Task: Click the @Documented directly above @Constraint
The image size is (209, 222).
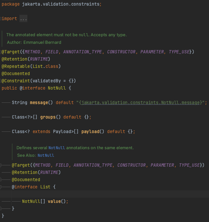Action: pos(16,74)
